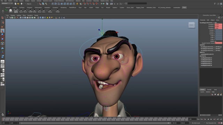Select the Anim layer tab
Image resolution: width=223 pixels, height=125 pixels.
point(215,90)
